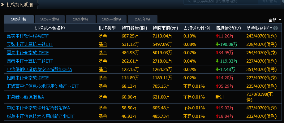The width and height of the screenshot is (284, 123).
Task: Click the 11.26万 increase value
Action: click(226, 36)
